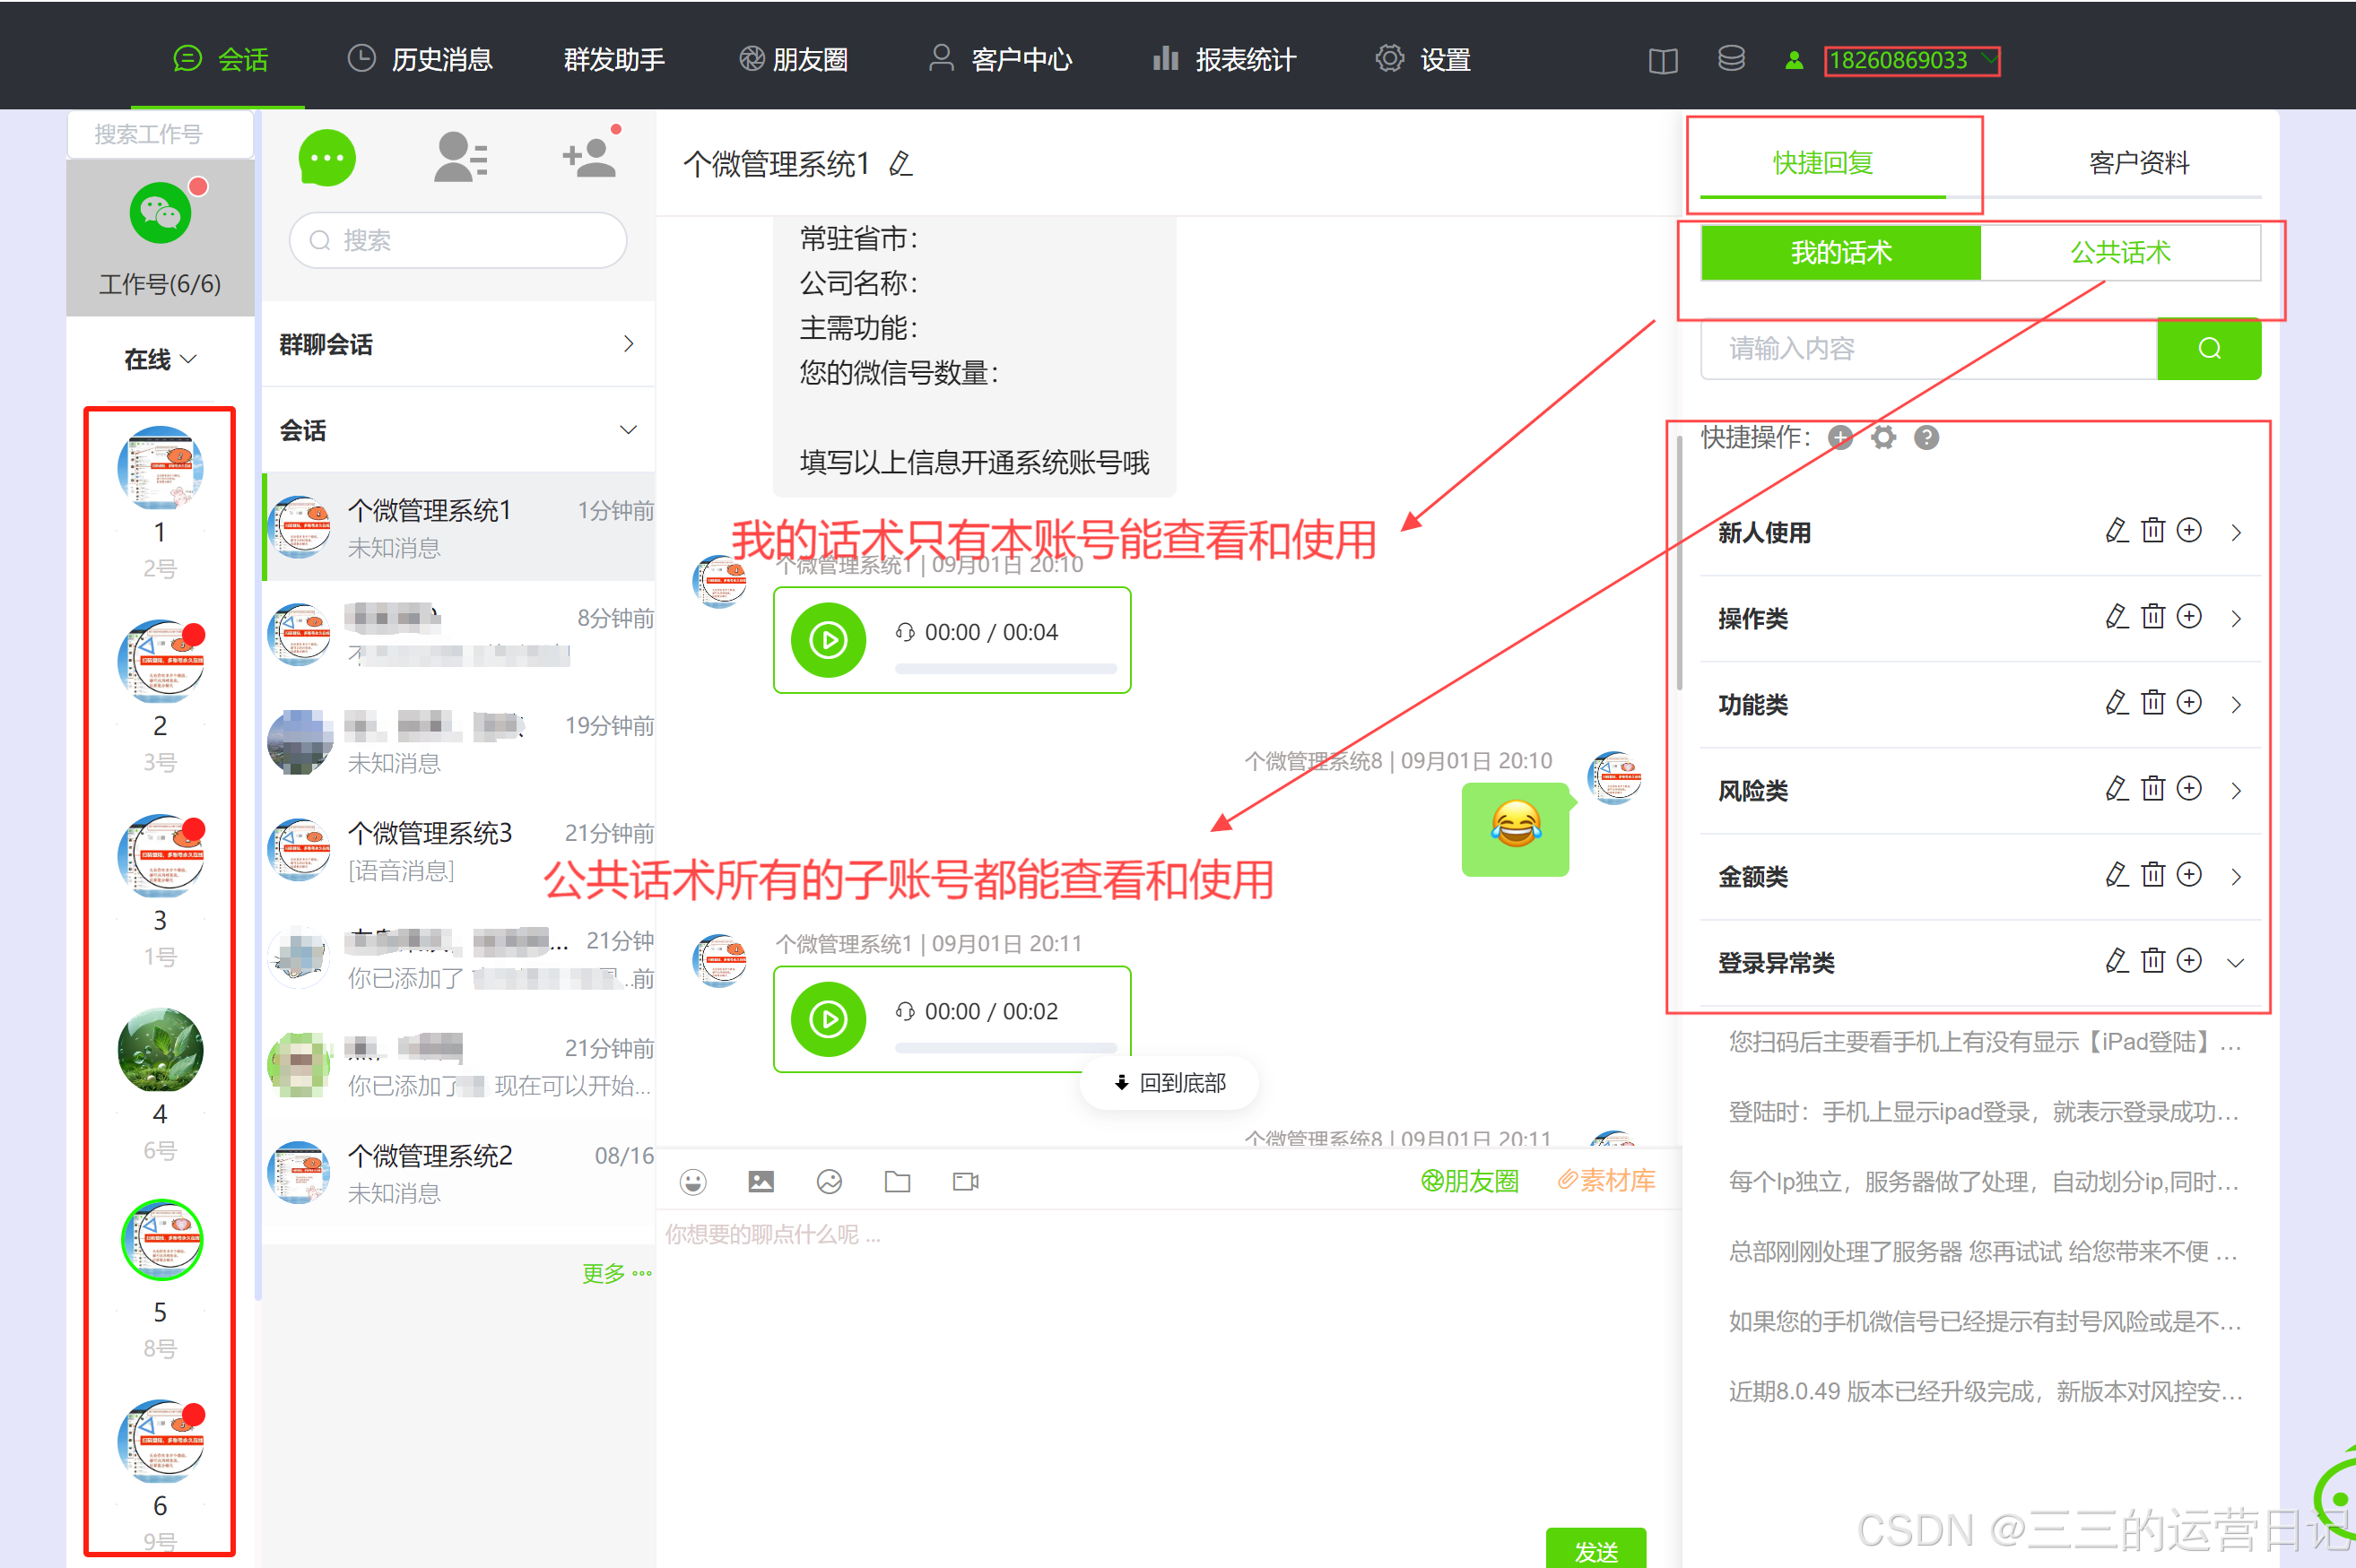Play the 00:04 voice message

[829, 640]
